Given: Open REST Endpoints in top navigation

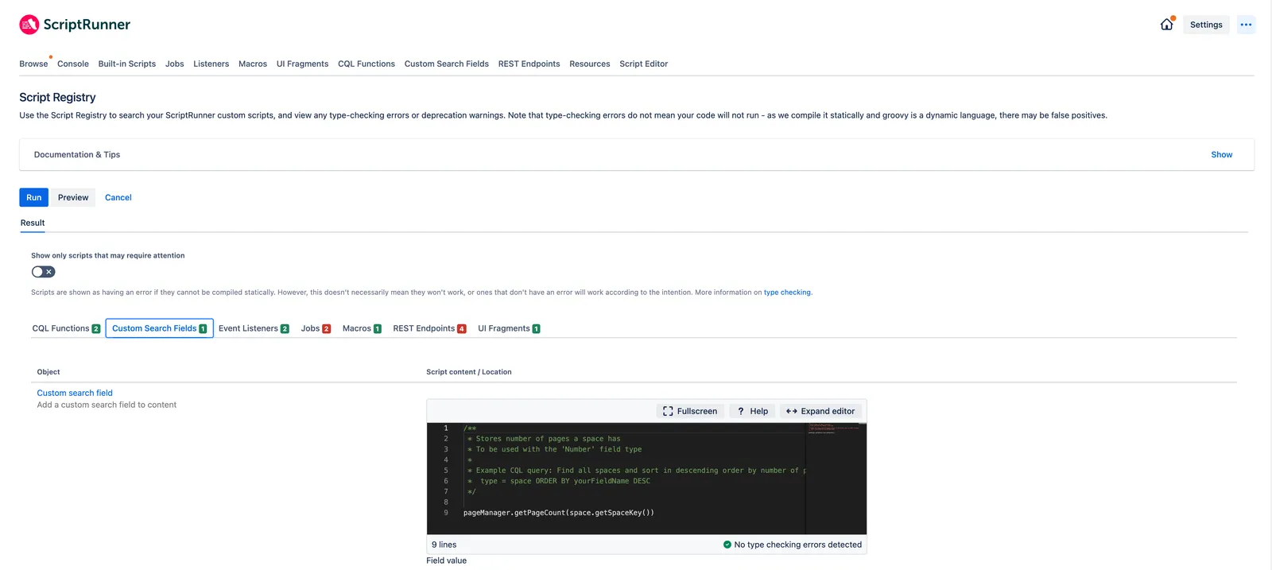Looking at the screenshot, I should pyautogui.click(x=529, y=64).
